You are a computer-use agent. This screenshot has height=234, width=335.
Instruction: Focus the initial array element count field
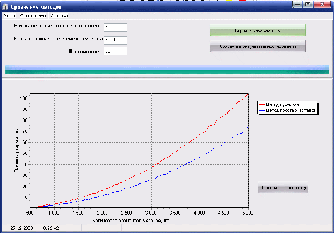[115, 27]
